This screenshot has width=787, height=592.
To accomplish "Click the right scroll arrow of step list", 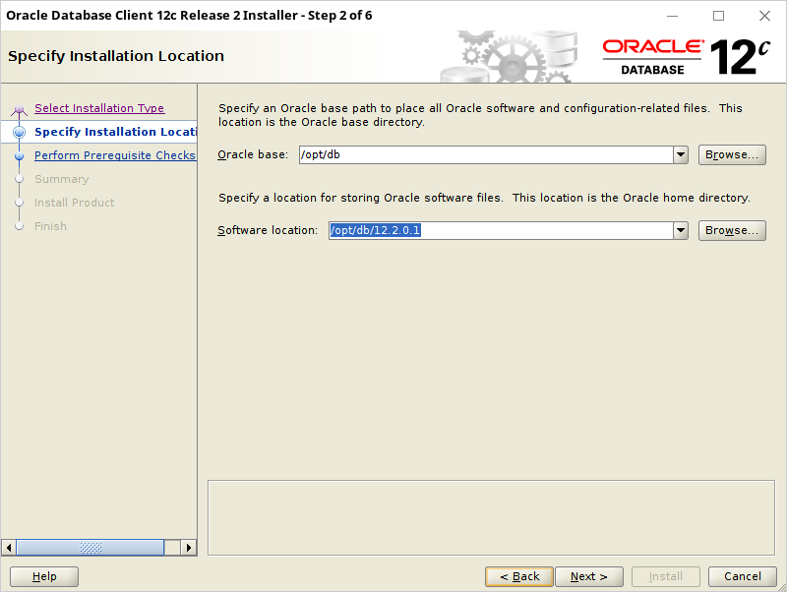I will [189, 548].
